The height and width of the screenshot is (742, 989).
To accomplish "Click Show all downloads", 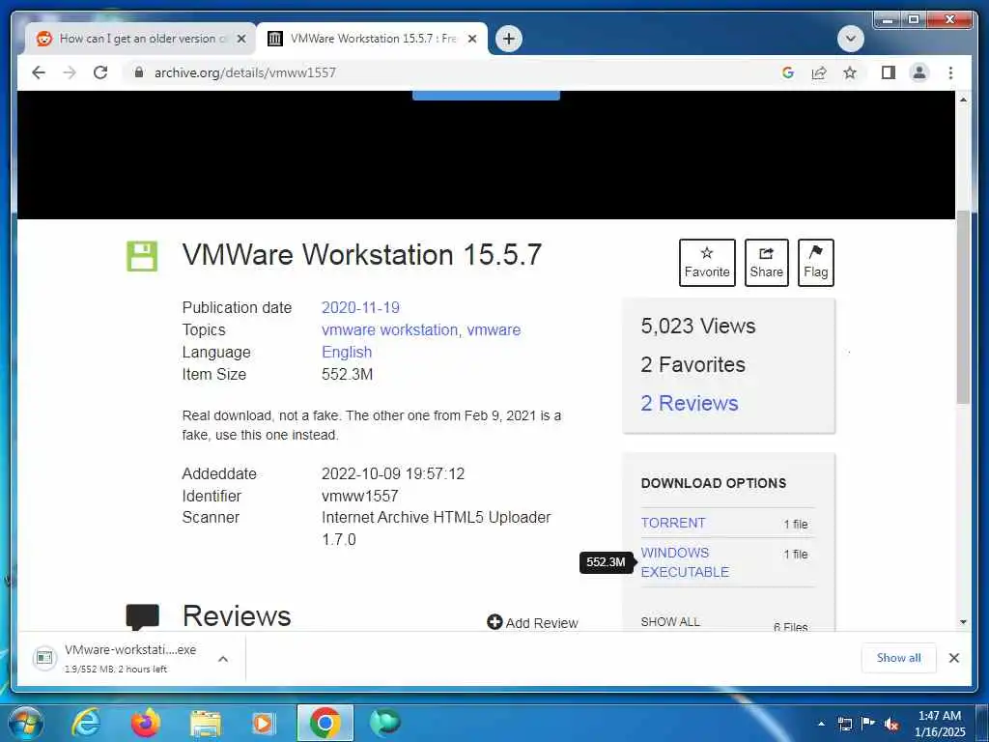I will tap(898, 658).
